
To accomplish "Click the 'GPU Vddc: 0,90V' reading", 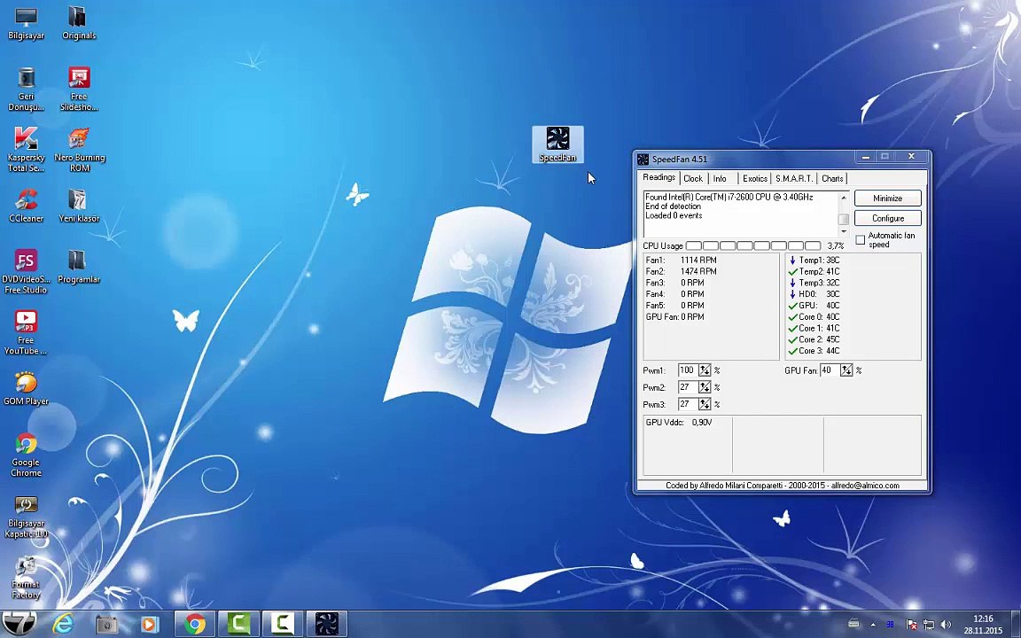I will [x=679, y=423].
